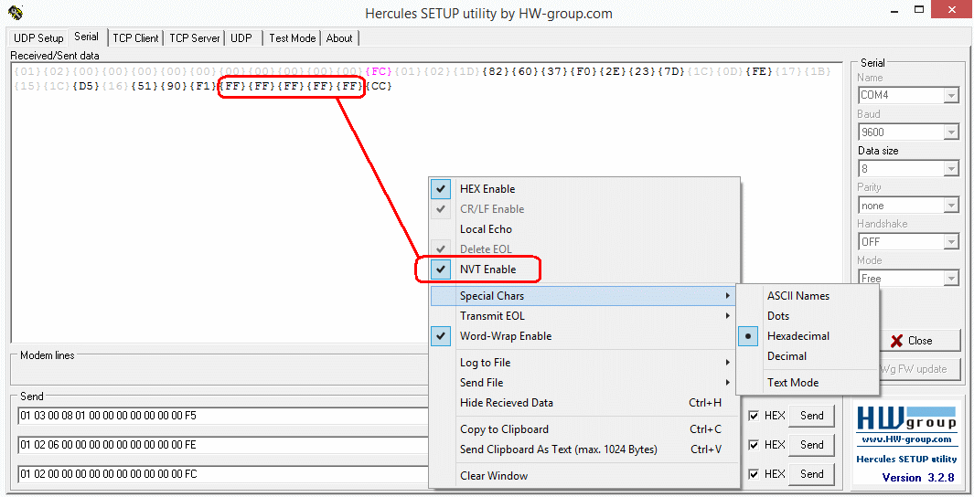
Task: Switch to the TCP Client tab
Action: tap(135, 38)
